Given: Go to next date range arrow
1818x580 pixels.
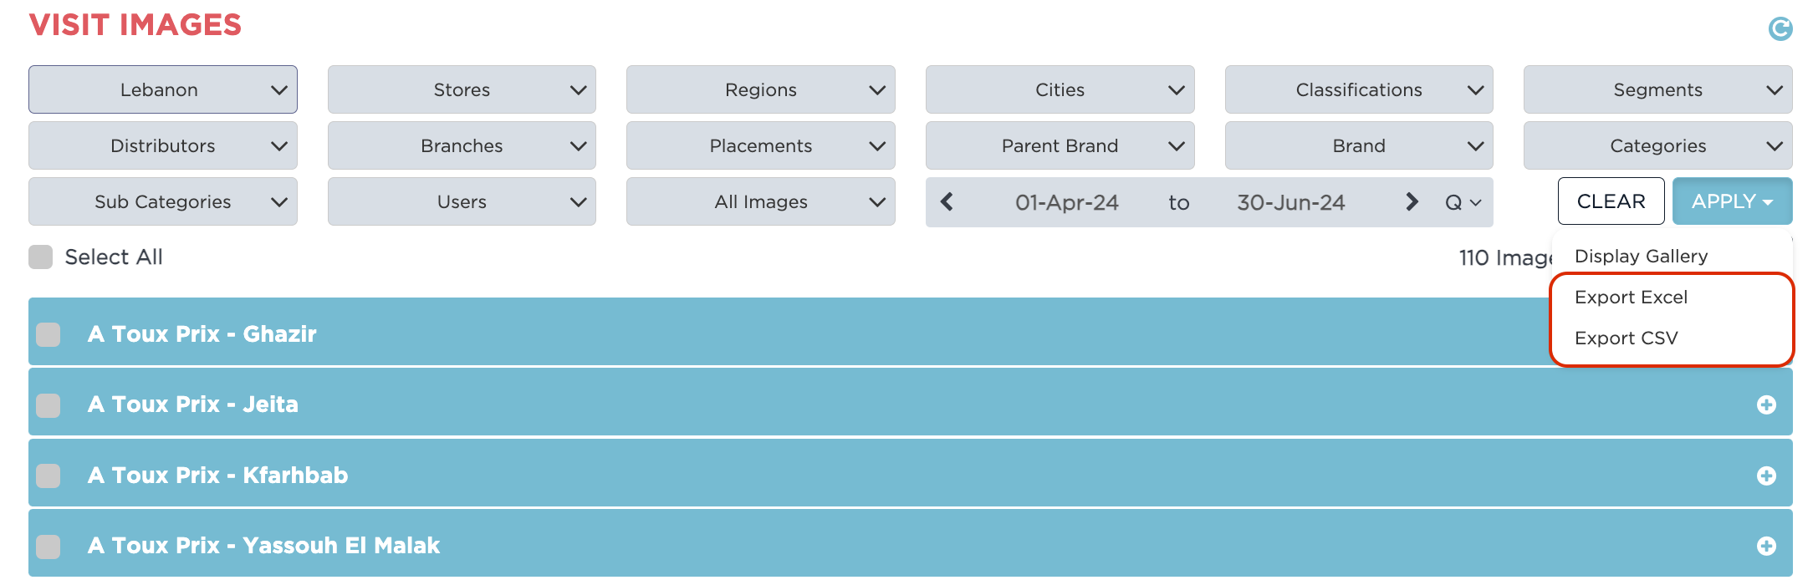Looking at the screenshot, I should pyautogui.click(x=1412, y=201).
